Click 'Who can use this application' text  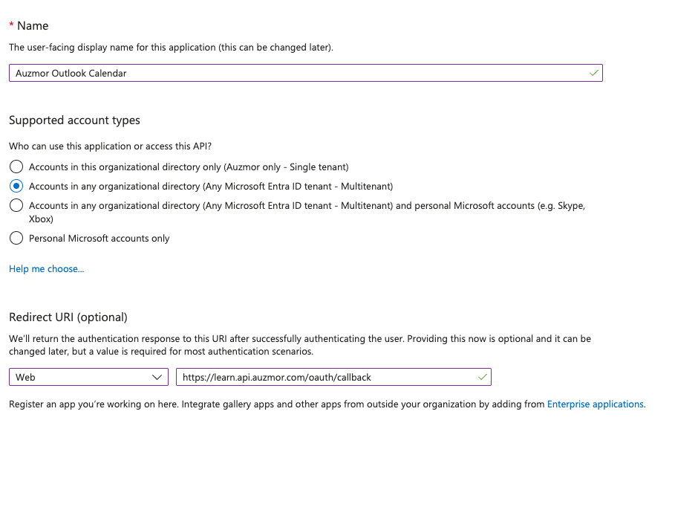(x=110, y=146)
